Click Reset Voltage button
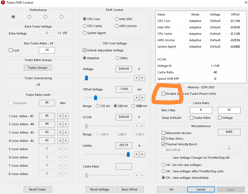 click(x=100, y=189)
